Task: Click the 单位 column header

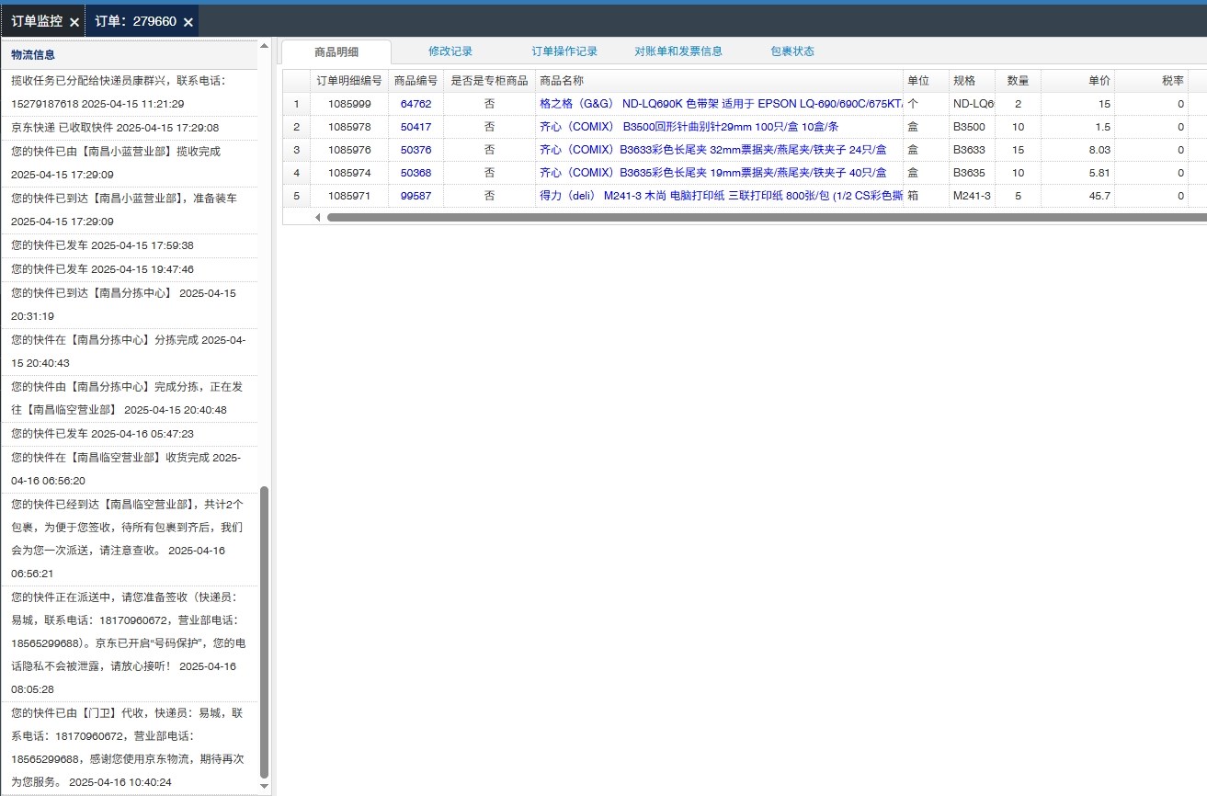Action: click(x=927, y=81)
